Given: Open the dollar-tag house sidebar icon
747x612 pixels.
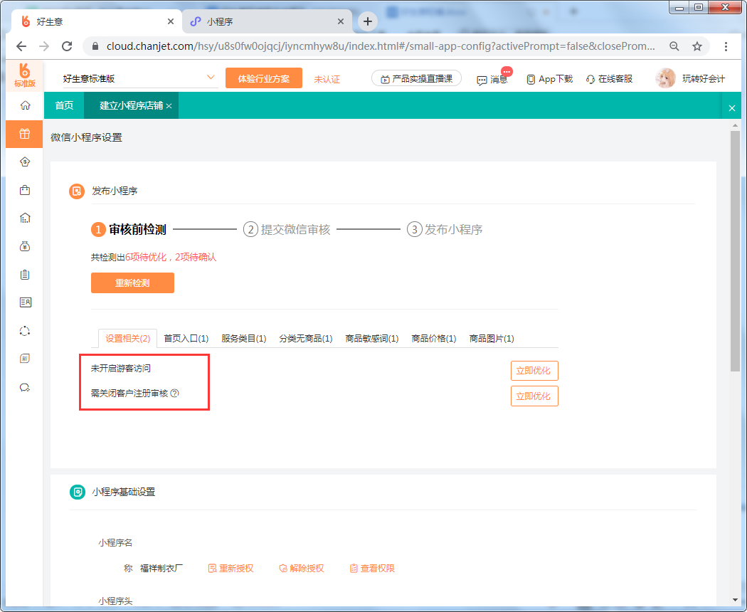Looking at the screenshot, I should pyautogui.click(x=25, y=162).
